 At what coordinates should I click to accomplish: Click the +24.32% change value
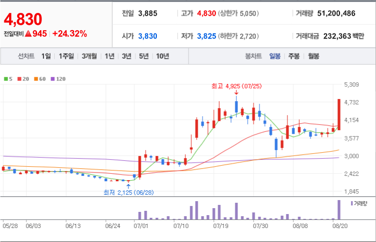click(69, 34)
